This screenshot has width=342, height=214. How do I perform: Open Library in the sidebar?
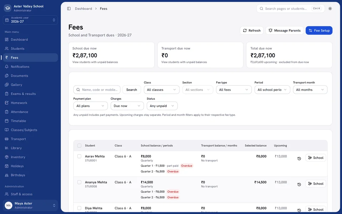[x=30, y=148]
